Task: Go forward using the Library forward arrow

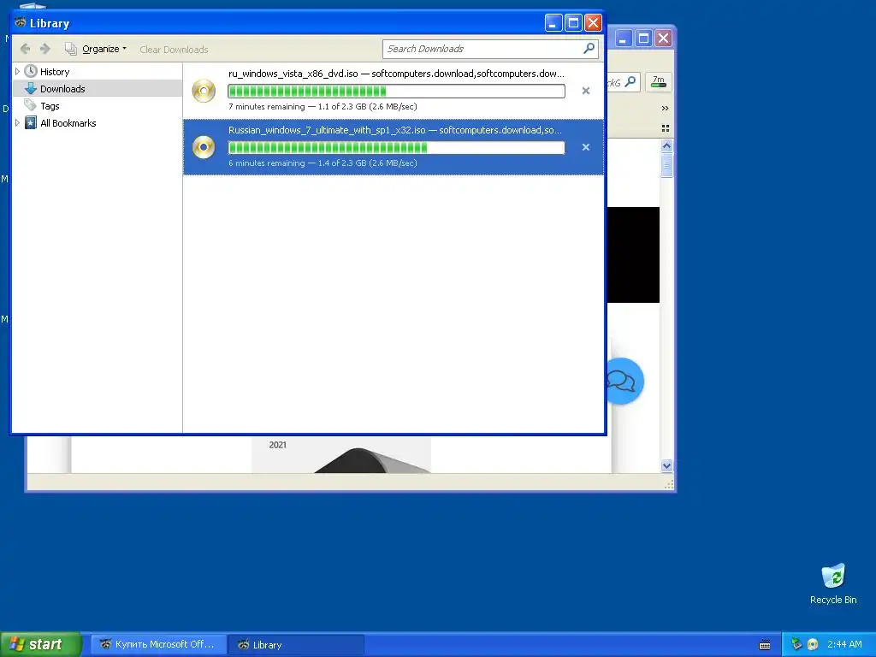Action: click(x=45, y=49)
